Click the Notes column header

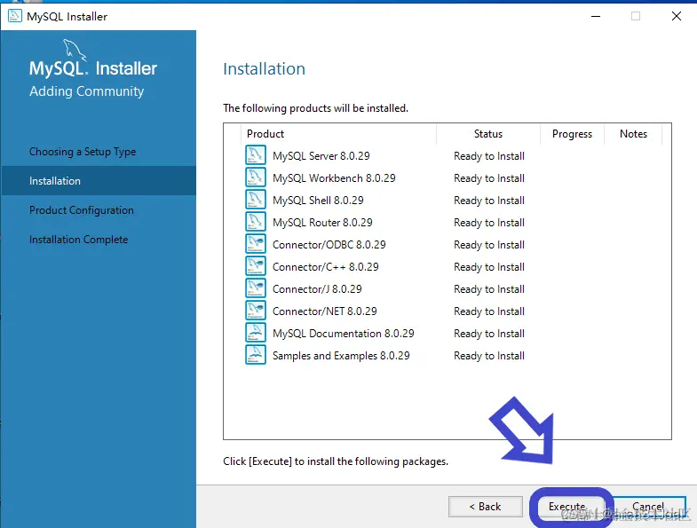pyautogui.click(x=633, y=134)
